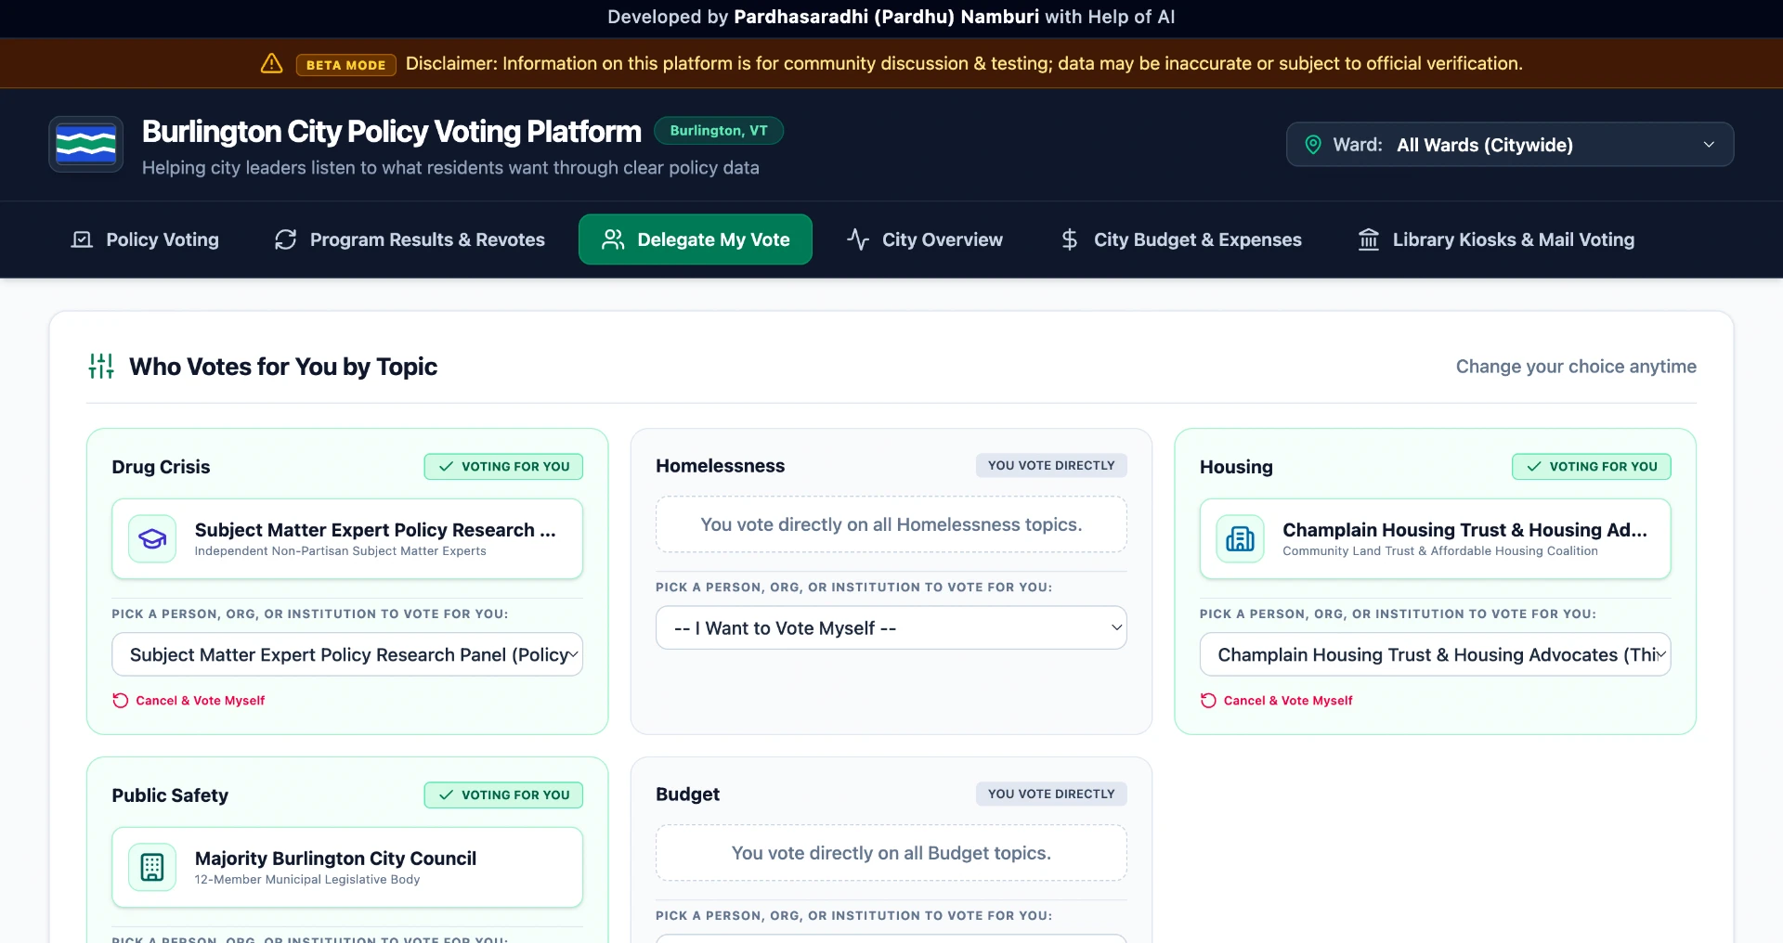Image resolution: width=1783 pixels, height=943 pixels.
Task: Click the Program Results refresh arrows icon
Action: point(286,239)
